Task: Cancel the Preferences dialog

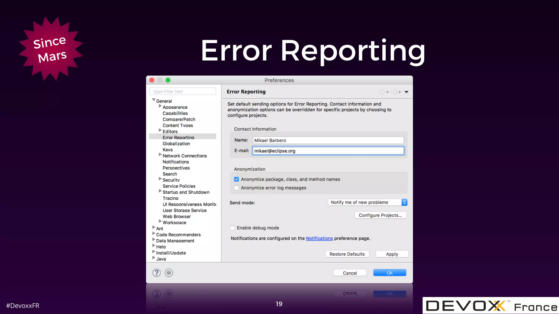Action: point(350,273)
